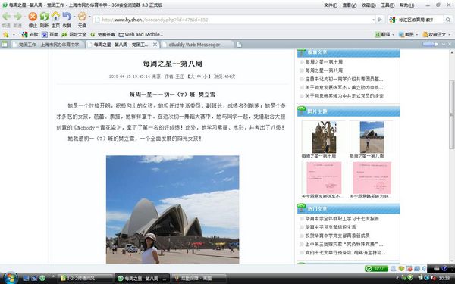The height and width of the screenshot is (284, 455).
Task: Close the 每周之星--第八周 tab
Action: 155,45
